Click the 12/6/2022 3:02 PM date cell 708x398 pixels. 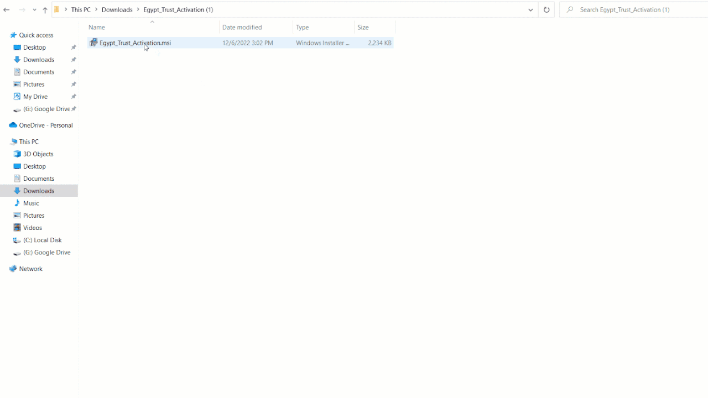248,43
